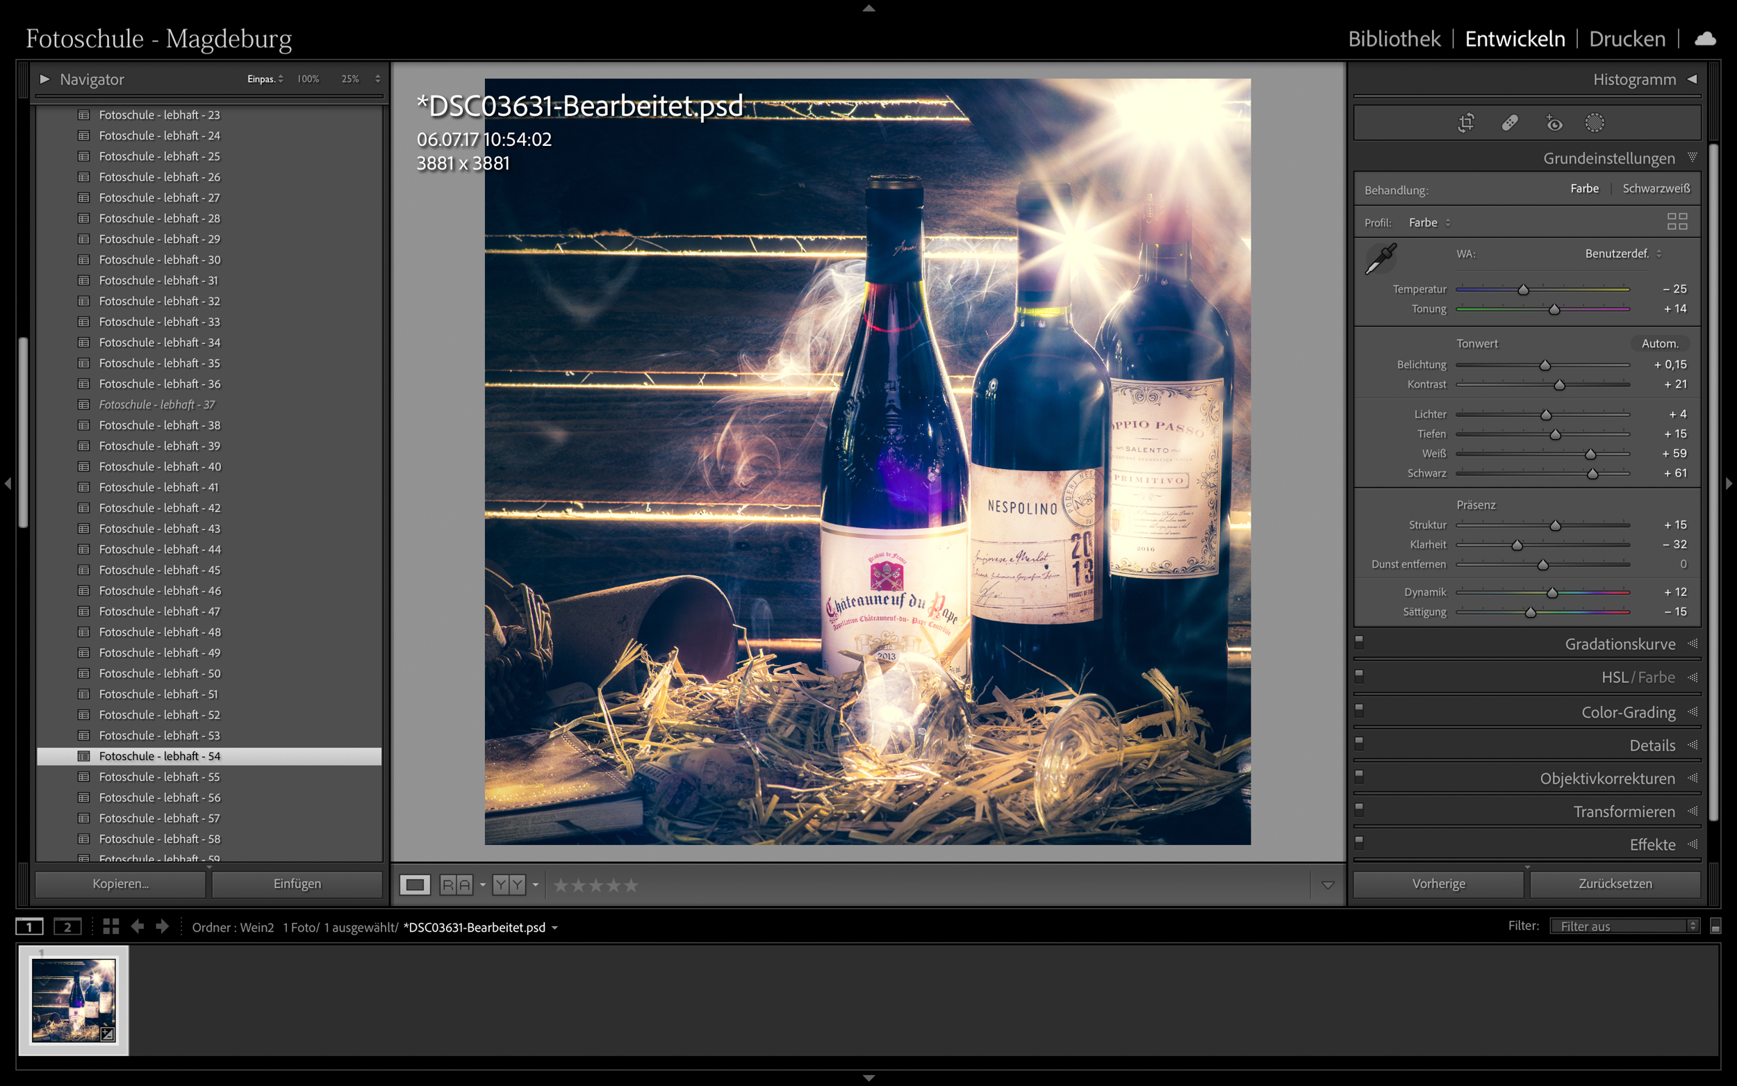
Task: Hide filmstrip with bottom arrow
Action: tap(868, 1078)
